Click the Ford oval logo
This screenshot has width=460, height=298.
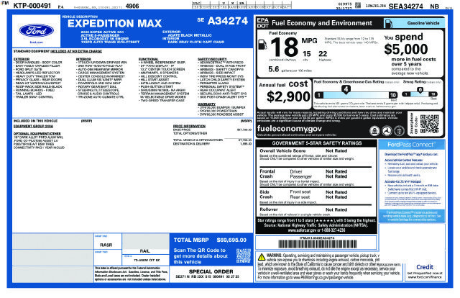pyautogui.click(x=37, y=30)
